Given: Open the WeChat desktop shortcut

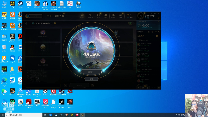Looking at the screenshot, I should [x=4, y=92].
